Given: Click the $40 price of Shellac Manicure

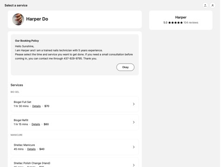Looking at the screenshot, I should [x=42, y=149].
